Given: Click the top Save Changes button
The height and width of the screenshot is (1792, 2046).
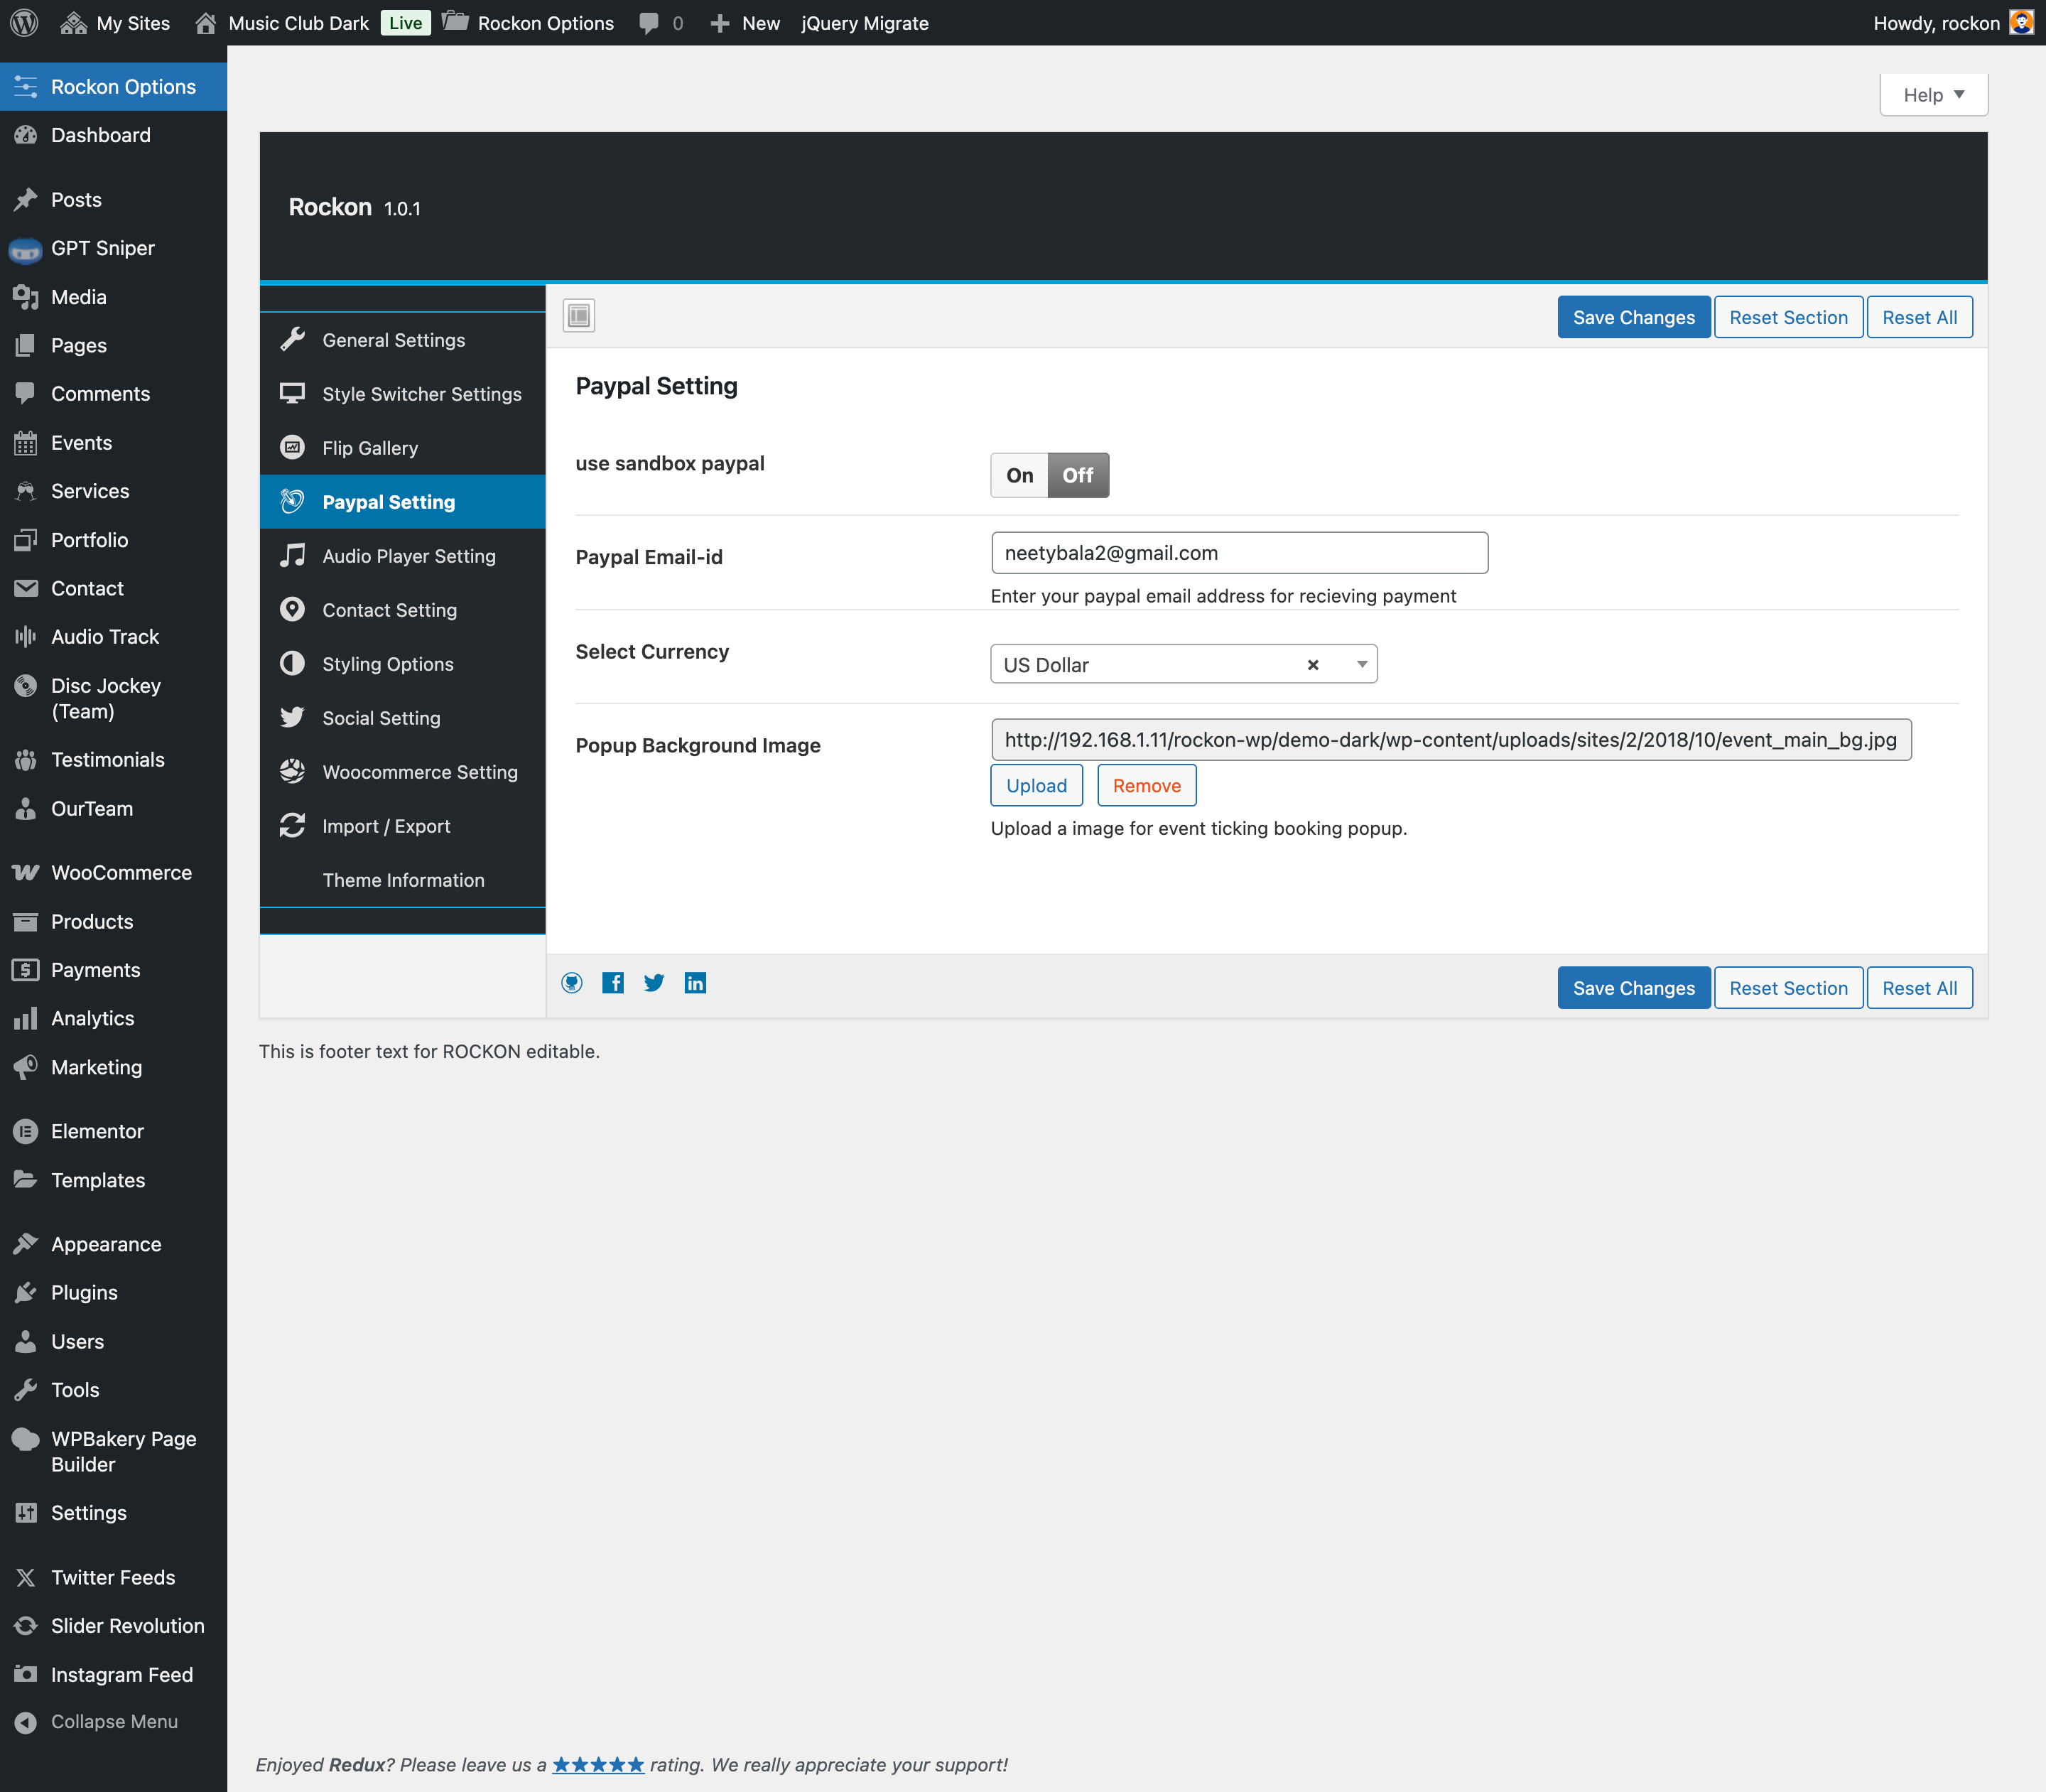Looking at the screenshot, I should (1633, 317).
